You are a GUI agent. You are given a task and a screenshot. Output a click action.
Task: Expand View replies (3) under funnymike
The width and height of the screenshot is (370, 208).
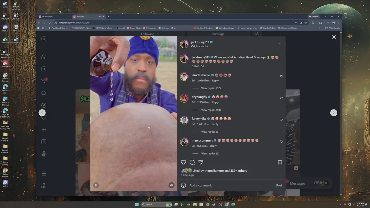coord(210,132)
